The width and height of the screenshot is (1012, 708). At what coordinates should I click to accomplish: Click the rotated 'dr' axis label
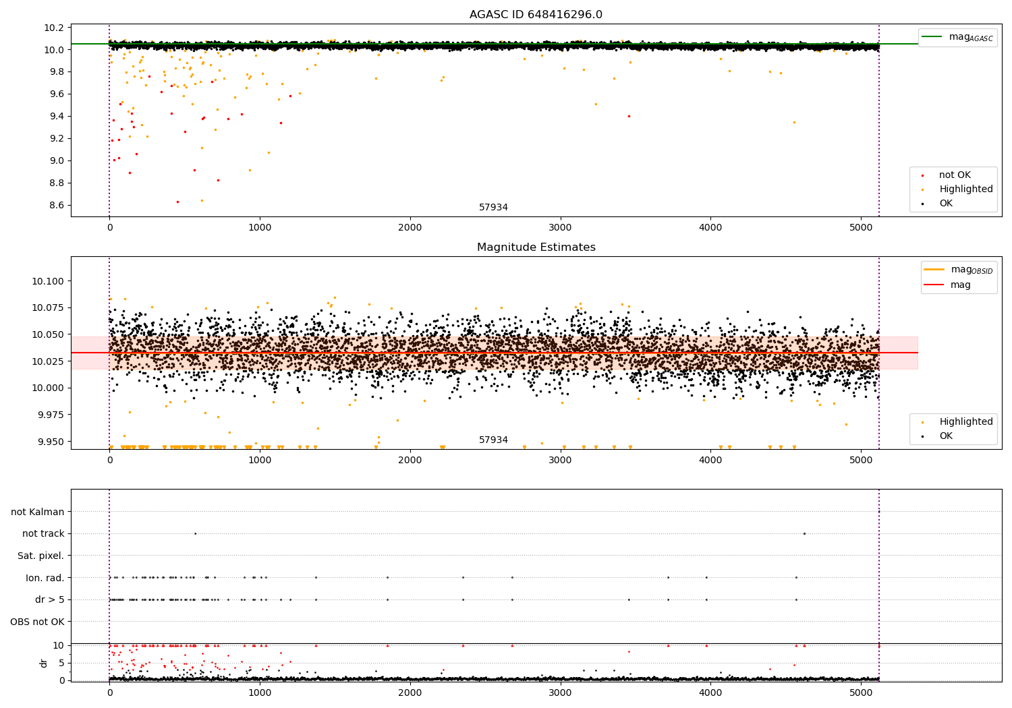(44, 663)
